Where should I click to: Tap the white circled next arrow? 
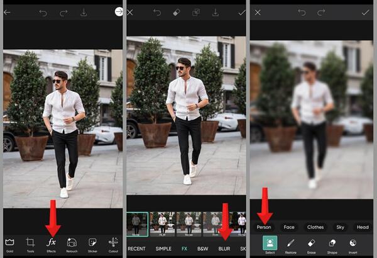point(119,11)
